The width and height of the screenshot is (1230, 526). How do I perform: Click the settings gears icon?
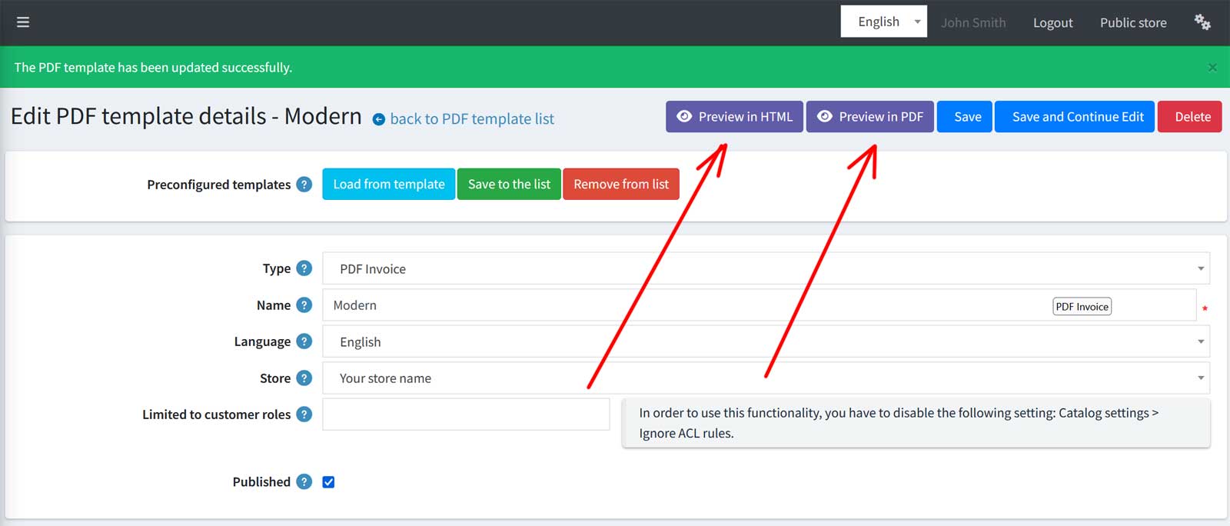pos(1202,22)
